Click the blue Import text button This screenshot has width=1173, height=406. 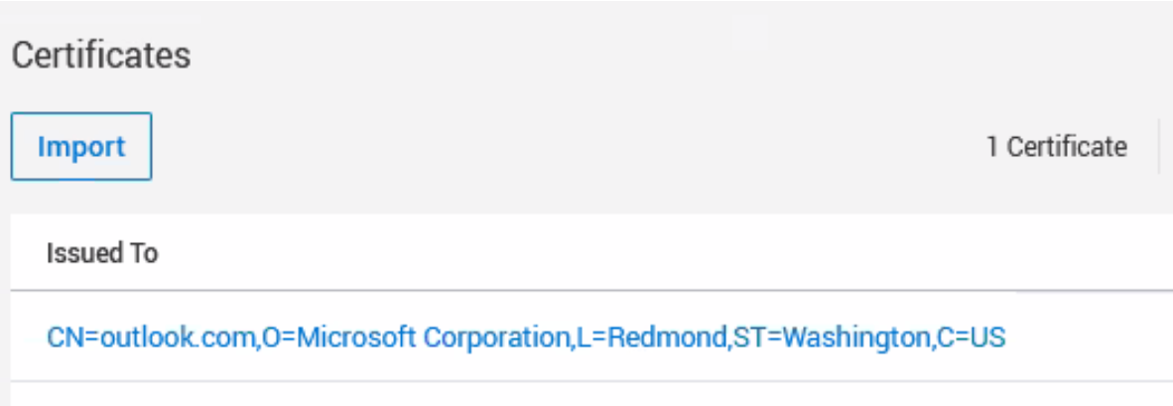point(81,147)
